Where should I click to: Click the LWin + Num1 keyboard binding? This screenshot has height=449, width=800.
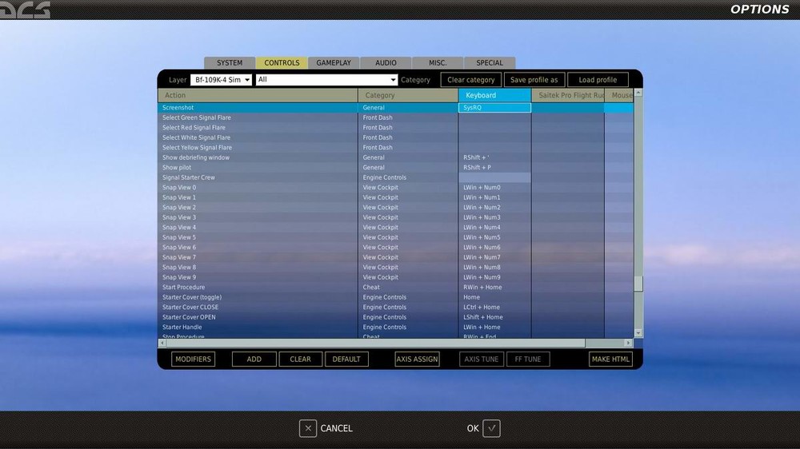494,197
